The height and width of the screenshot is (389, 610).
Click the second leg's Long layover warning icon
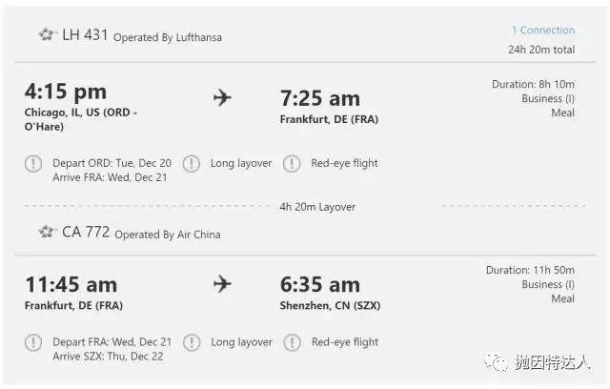tap(192, 342)
